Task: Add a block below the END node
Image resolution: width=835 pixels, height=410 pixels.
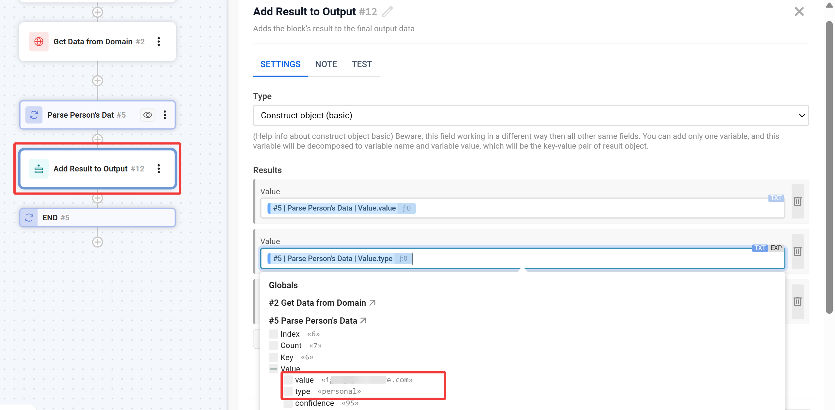Action: [x=98, y=242]
